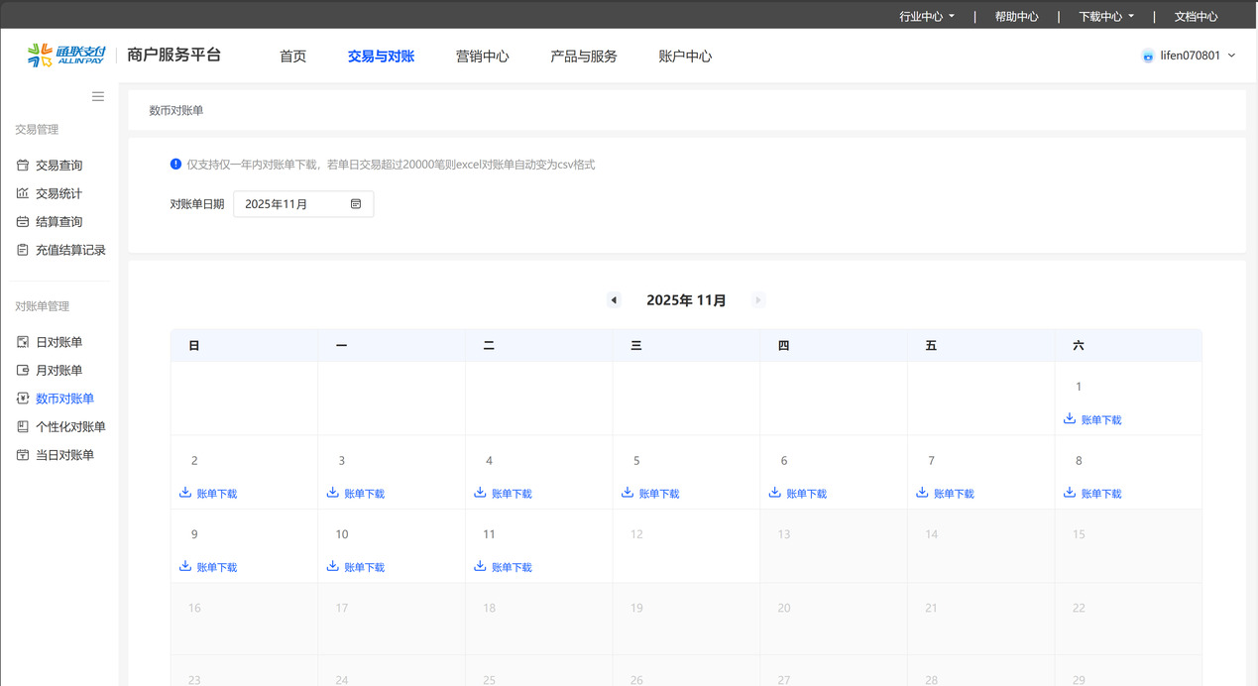The image size is (1258, 686).
Task: Click the 日 weekday column header
Action: (x=244, y=345)
